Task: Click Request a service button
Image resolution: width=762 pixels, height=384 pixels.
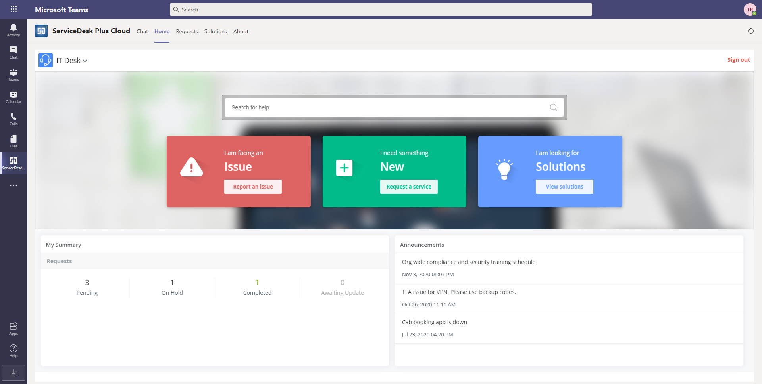Action: 409,187
